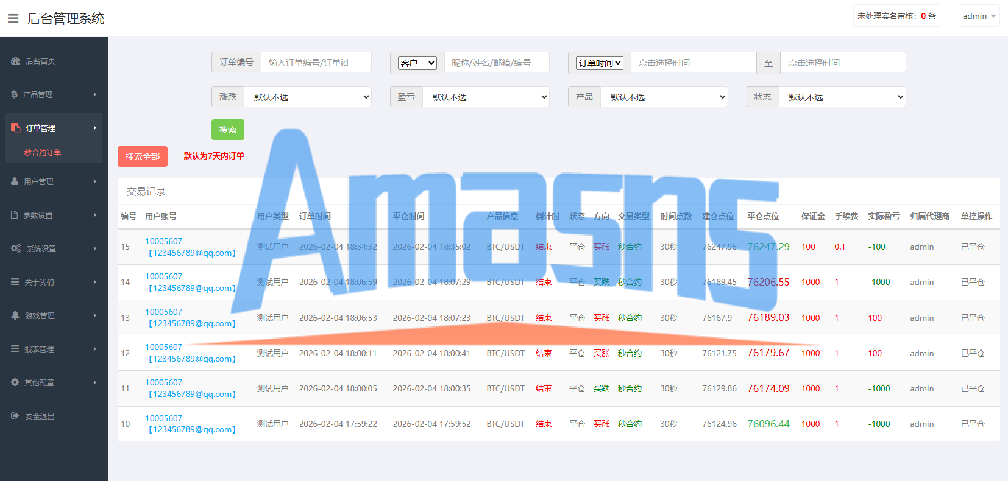Toggle the hamburger sidebar menu icon
Image resolution: width=1008 pixels, height=481 pixels.
(13, 18)
